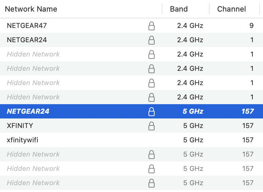The height and width of the screenshot is (192, 263).
Task: Click the lock icon of the first Hidden Network row
Action: tap(152, 54)
